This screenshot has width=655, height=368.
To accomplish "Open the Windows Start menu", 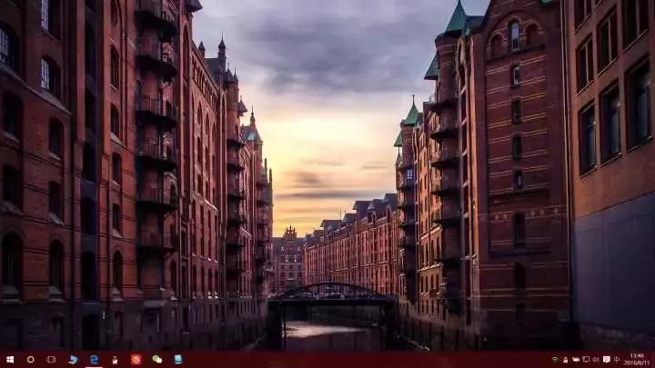I will click(10, 359).
